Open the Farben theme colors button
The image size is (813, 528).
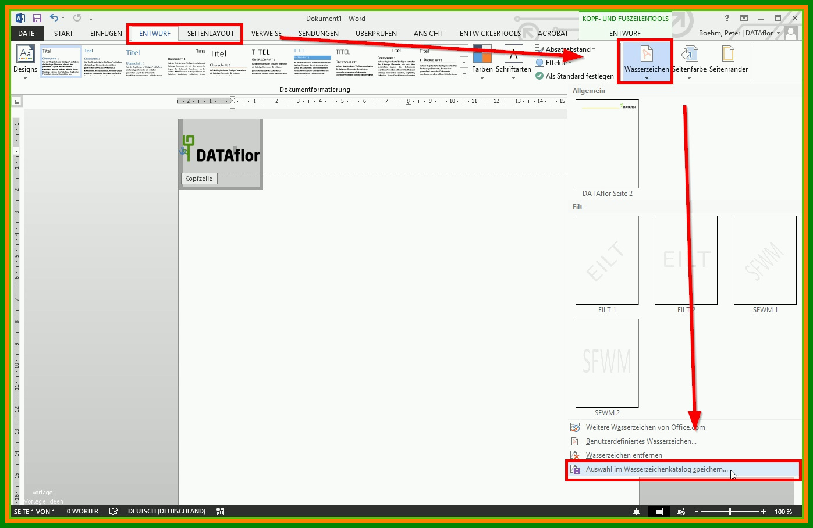[482, 62]
